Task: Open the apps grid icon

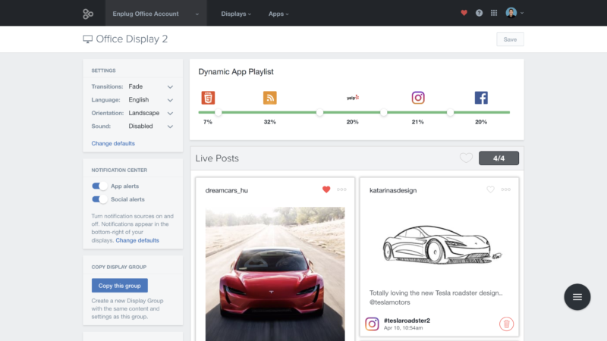Action: click(494, 13)
